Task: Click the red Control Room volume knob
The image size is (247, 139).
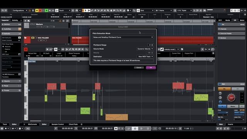Action: click(231, 98)
